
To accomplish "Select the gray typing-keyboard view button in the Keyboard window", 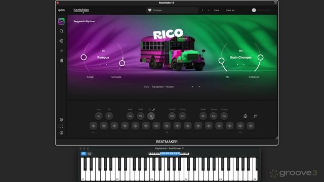I will click(x=90, y=154).
